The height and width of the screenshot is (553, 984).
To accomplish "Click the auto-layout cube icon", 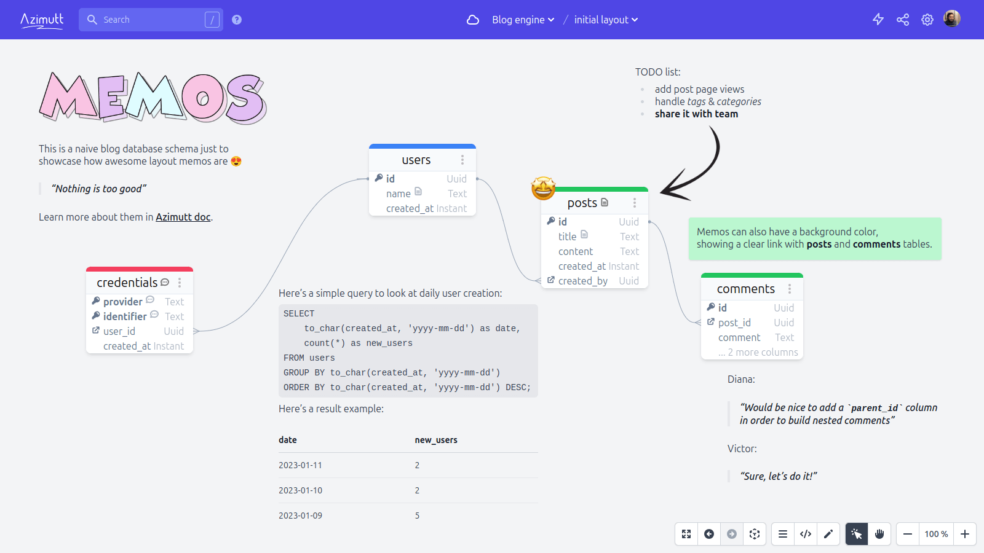I will pyautogui.click(x=755, y=534).
